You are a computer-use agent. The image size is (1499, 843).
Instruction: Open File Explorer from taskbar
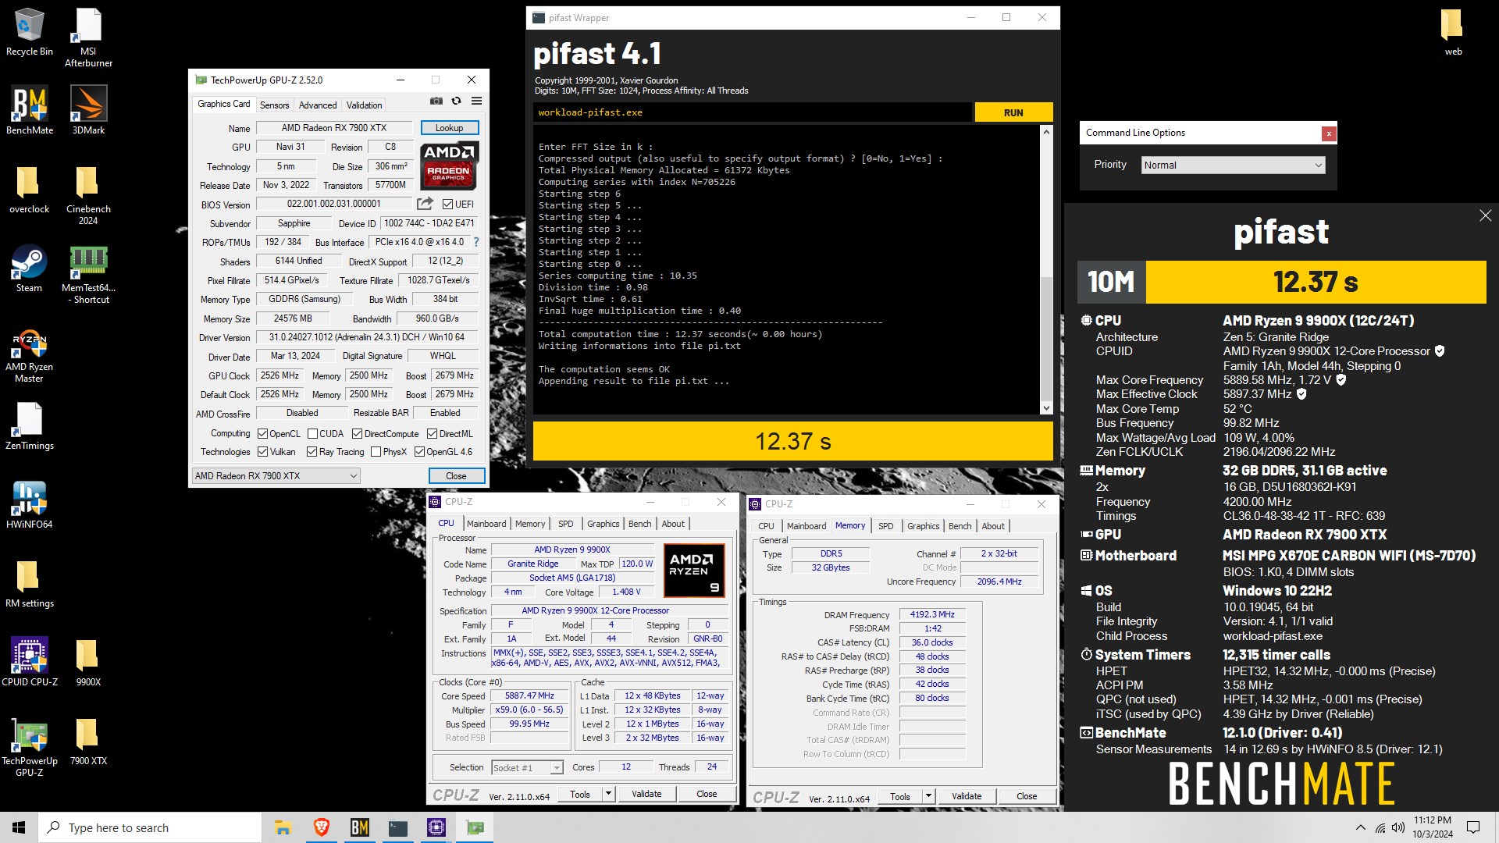283,827
